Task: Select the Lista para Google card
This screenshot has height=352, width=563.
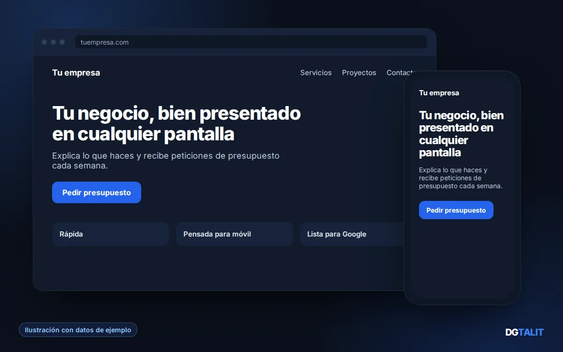Action: click(352, 234)
